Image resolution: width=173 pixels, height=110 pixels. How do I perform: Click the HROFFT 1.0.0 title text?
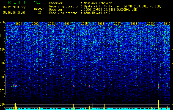(21, 2)
